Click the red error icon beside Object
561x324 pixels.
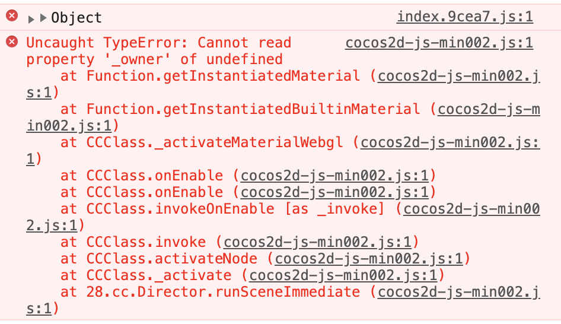coord(11,16)
